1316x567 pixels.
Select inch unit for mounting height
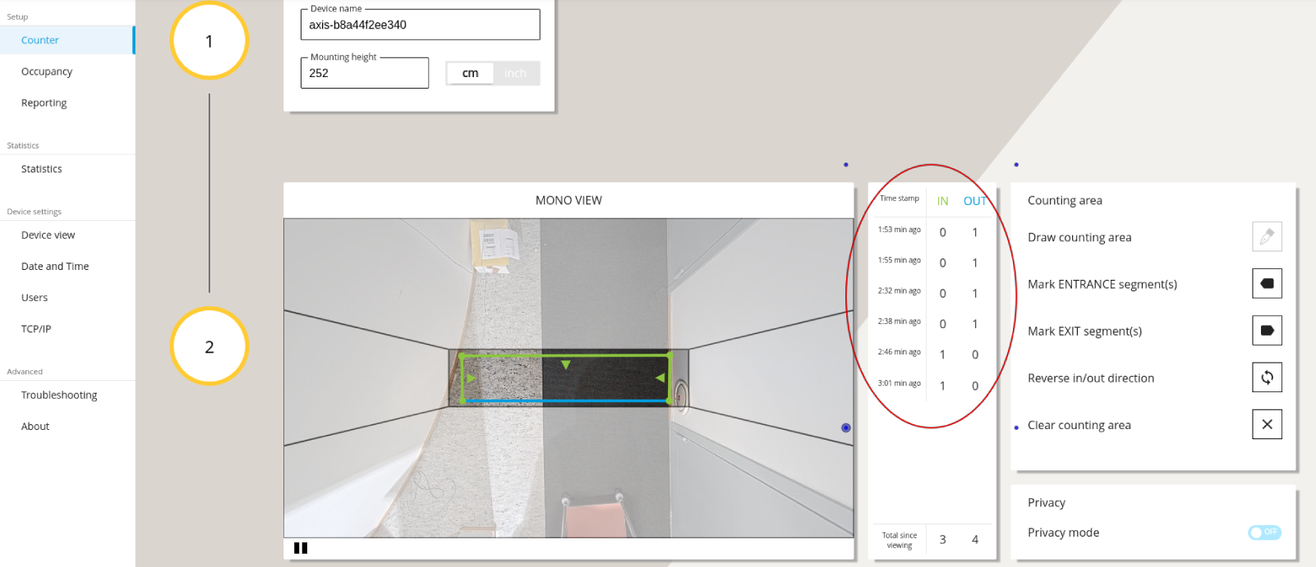pos(515,73)
